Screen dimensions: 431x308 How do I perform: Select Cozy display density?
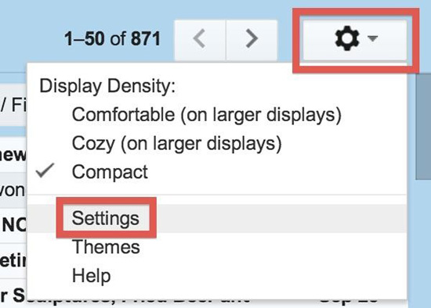pyautogui.click(x=177, y=143)
